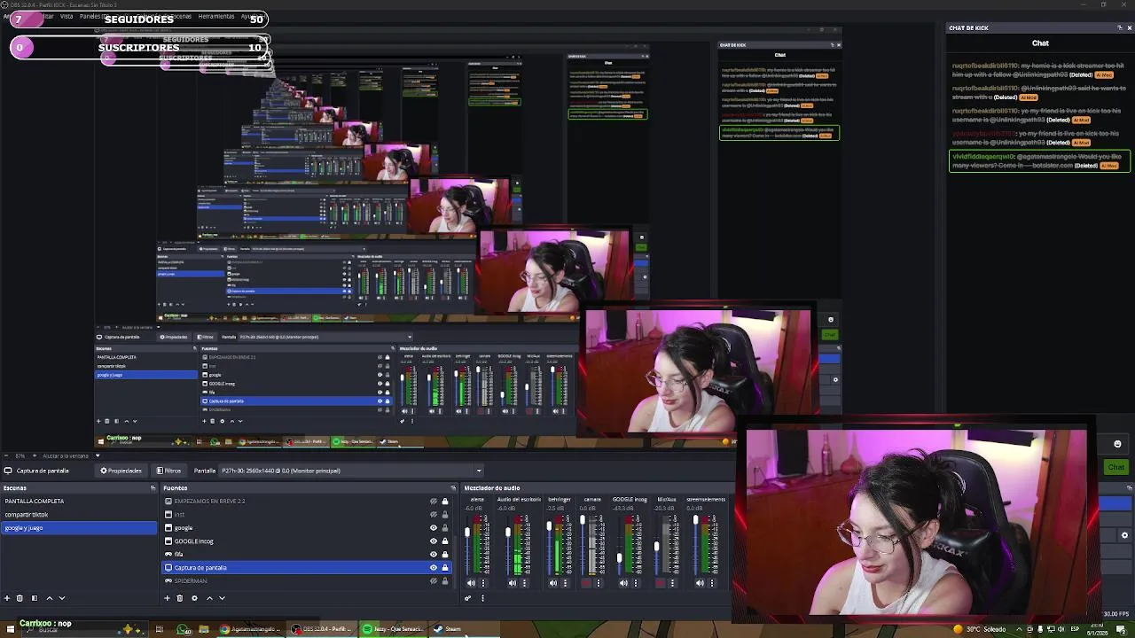1135x638 pixels.
Task: Hide Captura de pantalla source
Action: [434, 568]
